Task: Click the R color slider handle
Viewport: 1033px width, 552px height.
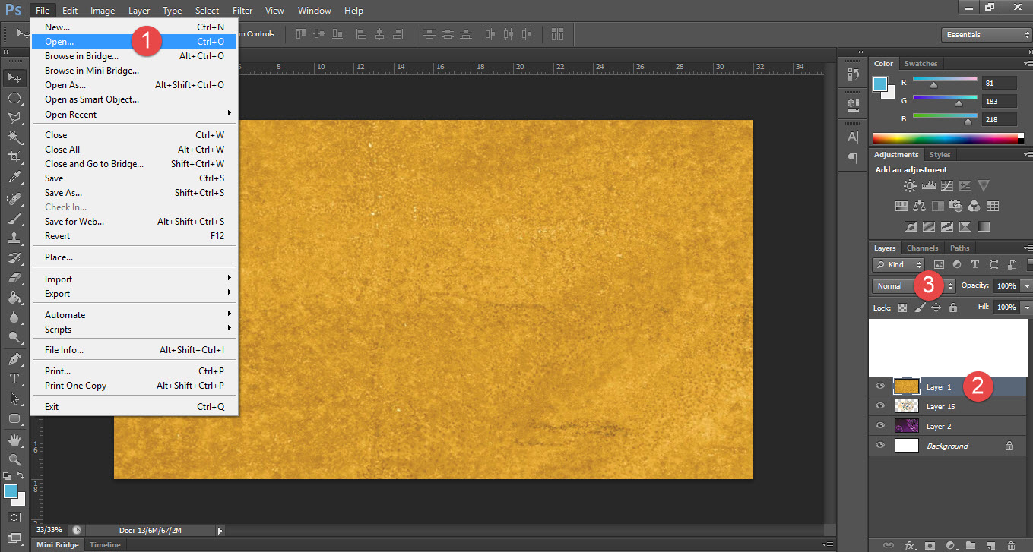Action: pyautogui.click(x=934, y=85)
